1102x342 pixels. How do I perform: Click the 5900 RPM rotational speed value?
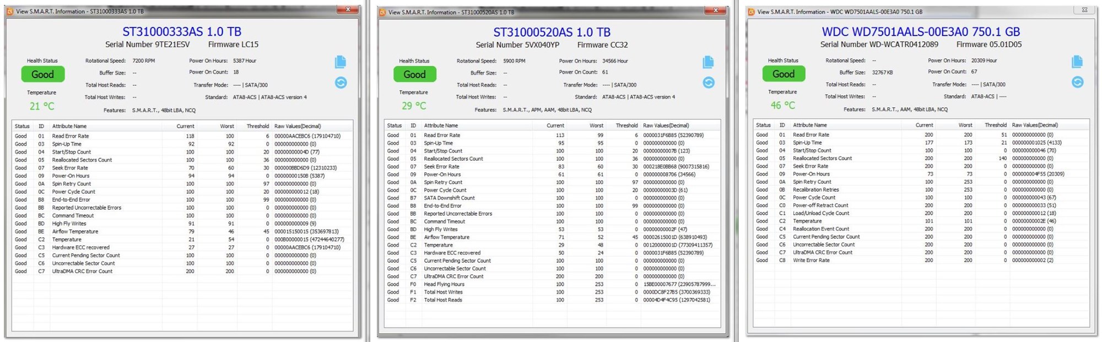pos(514,61)
